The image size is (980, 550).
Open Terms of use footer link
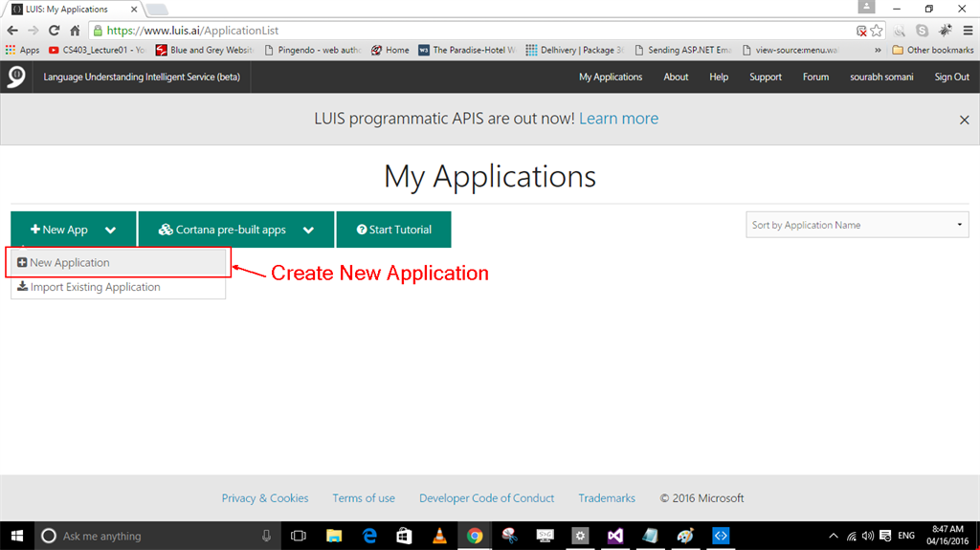[364, 498]
